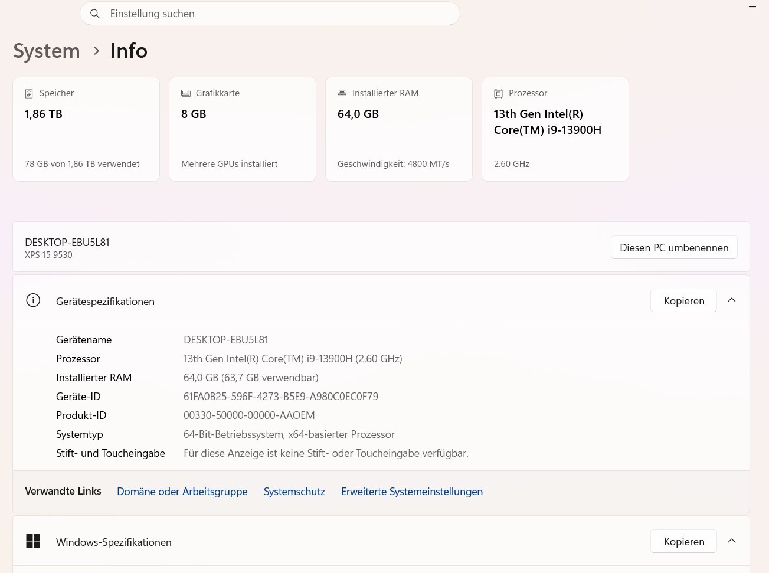Screen dimensions: 769x573
Task: Click the Systemtyp row label
Action: tap(80, 434)
